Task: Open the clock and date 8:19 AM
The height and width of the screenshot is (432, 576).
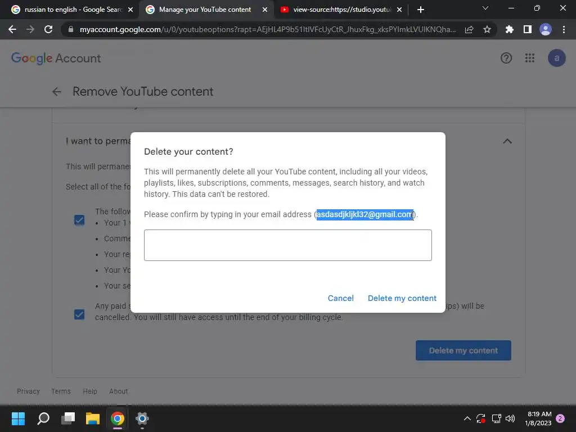Action: (x=538, y=418)
